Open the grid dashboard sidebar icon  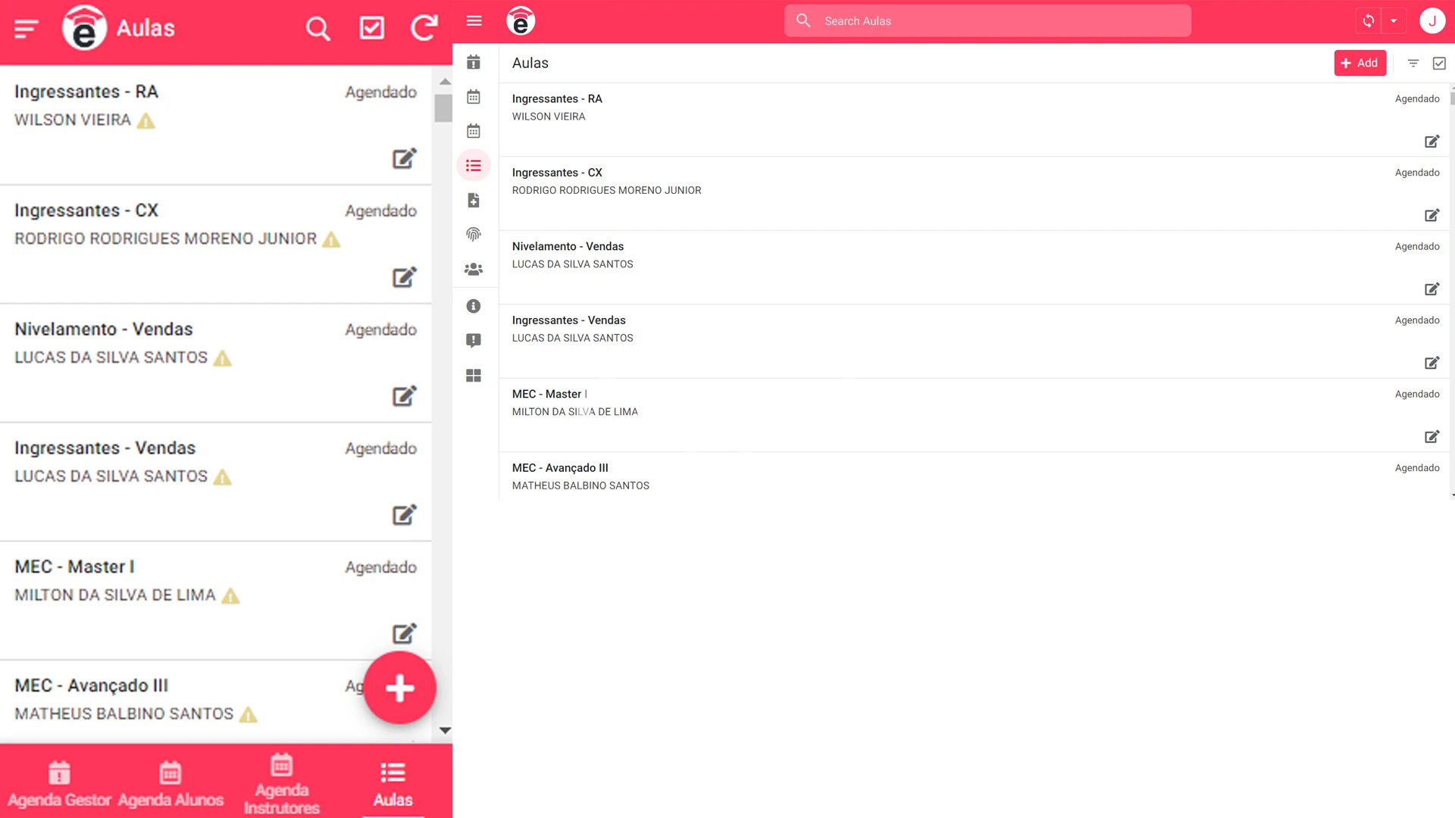(474, 376)
